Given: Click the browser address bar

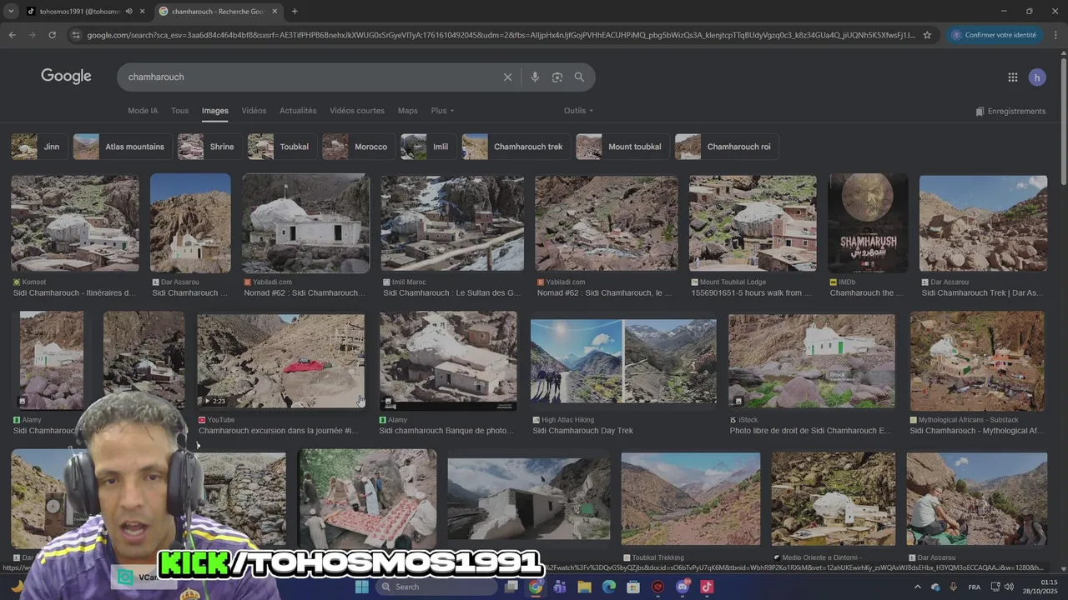Looking at the screenshot, I should pos(501,35).
